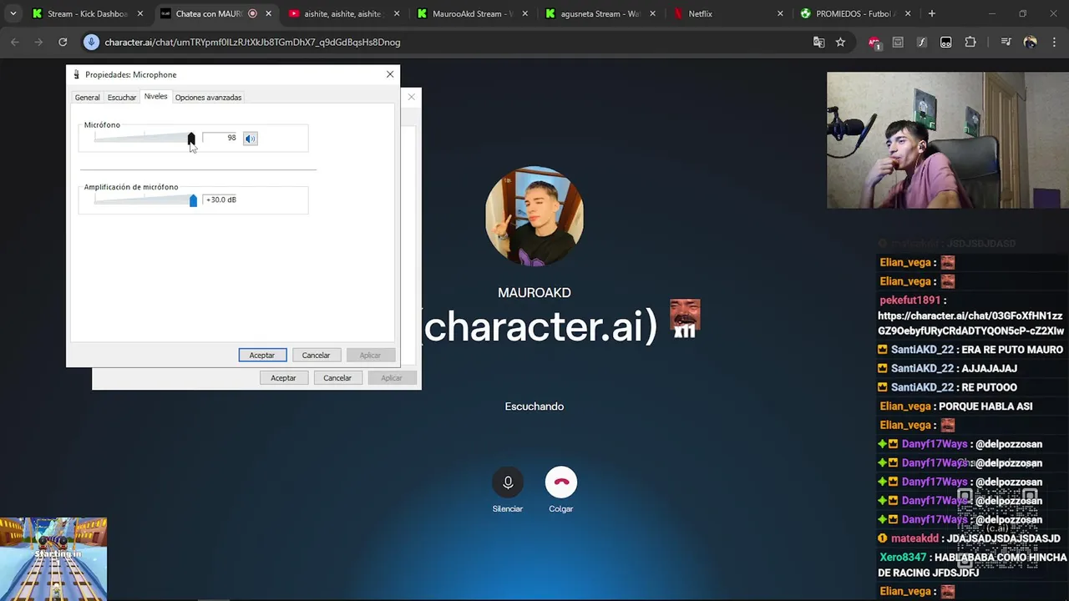Viewport: 1069px width, 601px height.
Task: Open Google Translate icon in address bar
Action: point(818,42)
